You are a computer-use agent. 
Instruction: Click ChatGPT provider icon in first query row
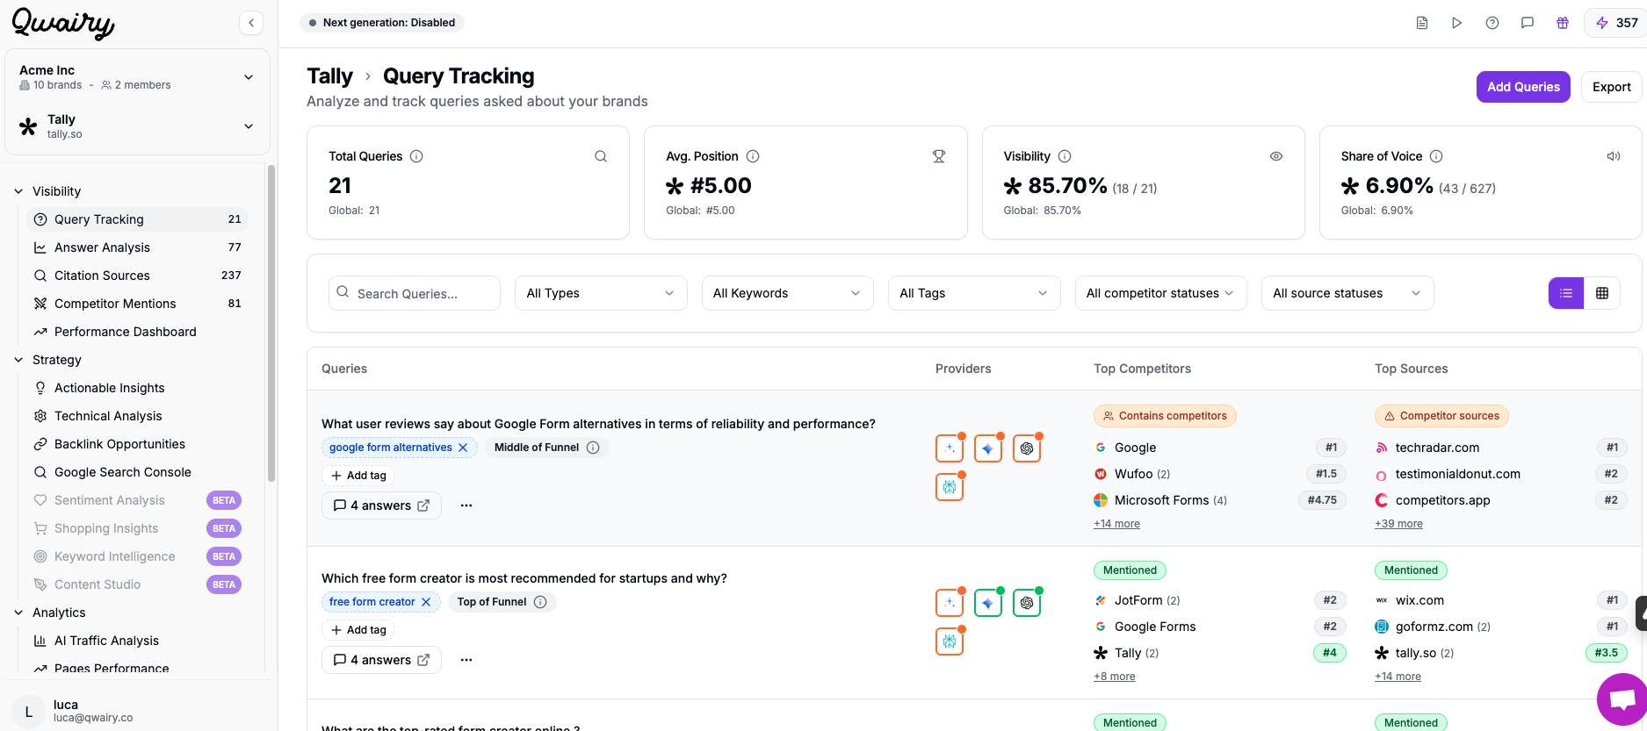pyautogui.click(x=1027, y=448)
